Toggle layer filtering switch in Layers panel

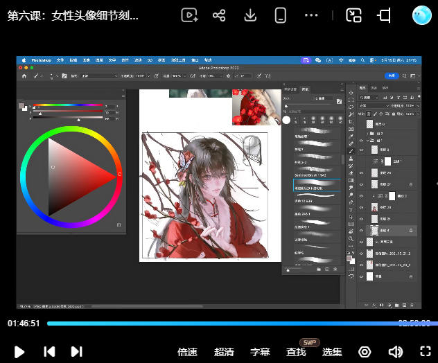419,97
